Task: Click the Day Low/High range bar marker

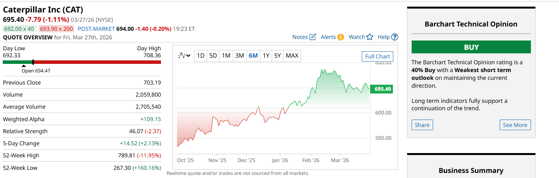Action: [33, 62]
